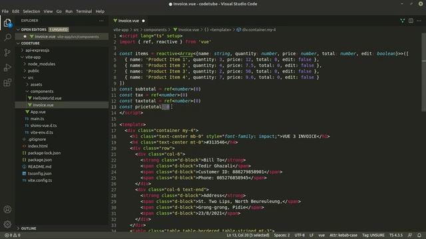
Task: Open index.html in explorer
Action: 37,146
